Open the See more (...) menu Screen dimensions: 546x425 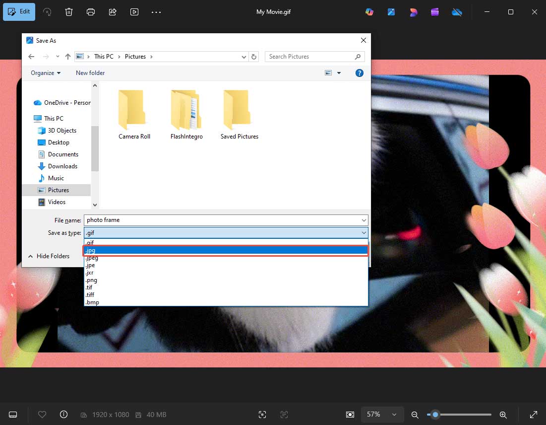point(156,11)
